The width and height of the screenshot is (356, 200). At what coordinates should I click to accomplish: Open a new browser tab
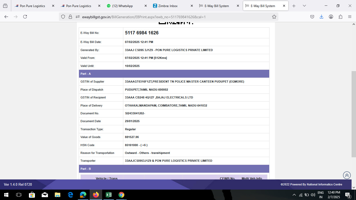[x=294, y=6]
